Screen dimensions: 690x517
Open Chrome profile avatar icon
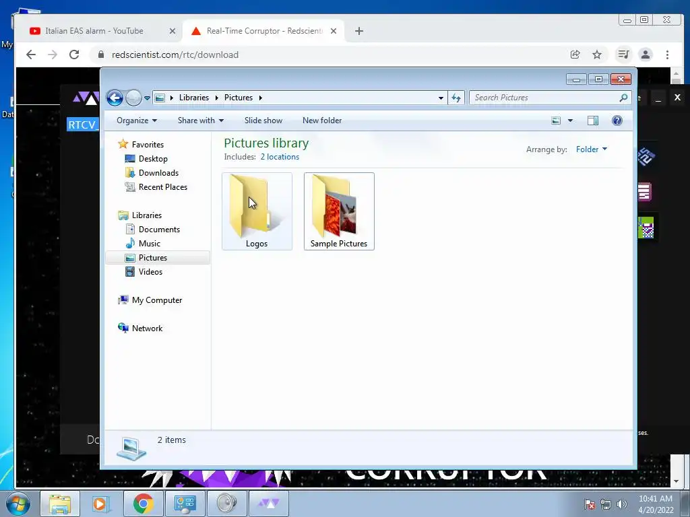[x=646, y=55]
